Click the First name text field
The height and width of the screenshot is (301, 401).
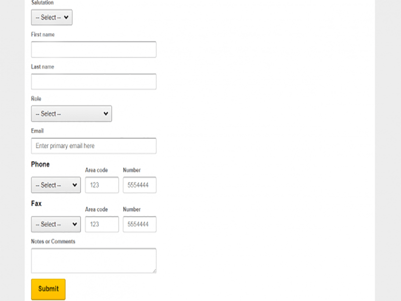pyautogui.click(x=94, y=50)
